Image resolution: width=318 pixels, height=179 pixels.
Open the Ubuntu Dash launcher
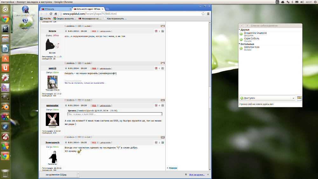click(x=5, y=9)
